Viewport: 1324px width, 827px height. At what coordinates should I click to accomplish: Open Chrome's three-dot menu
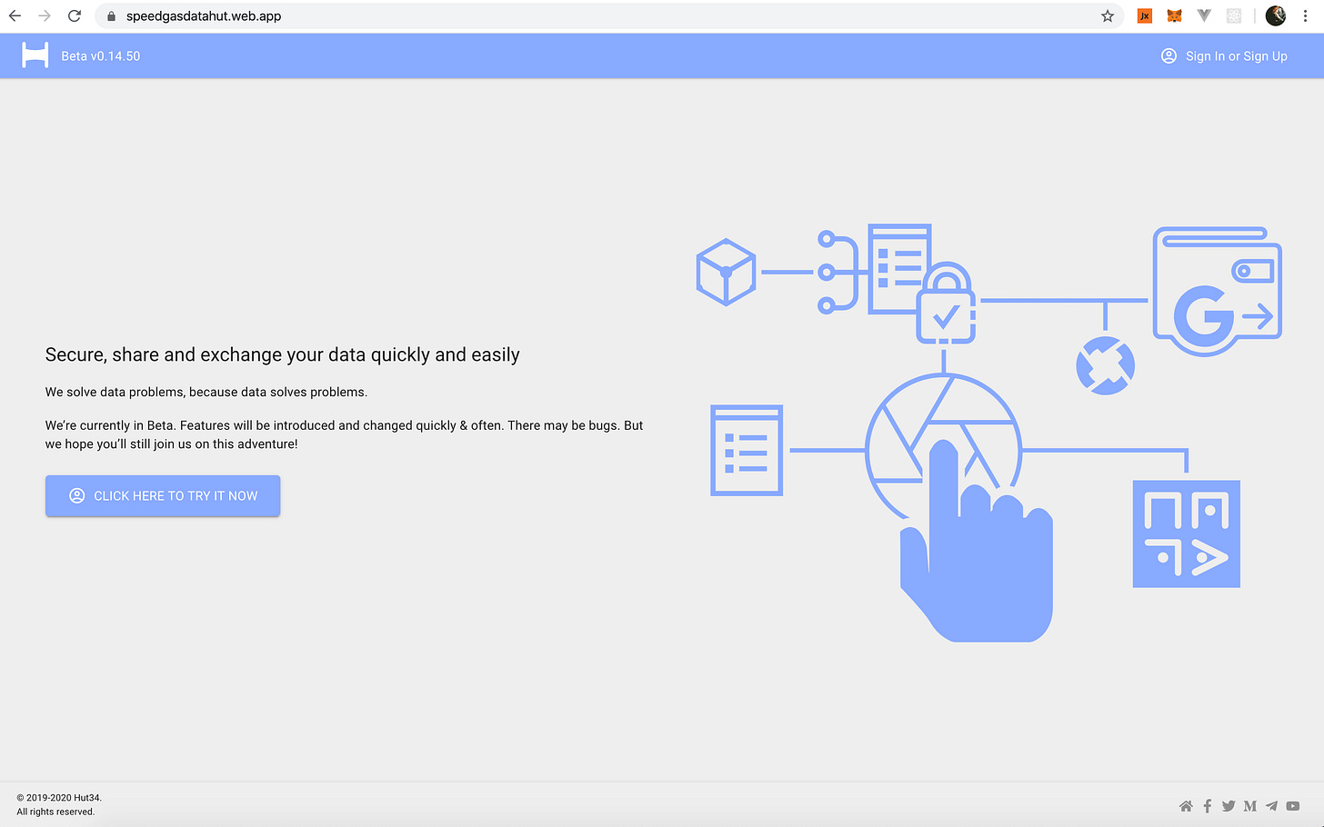pos(1305,16)
